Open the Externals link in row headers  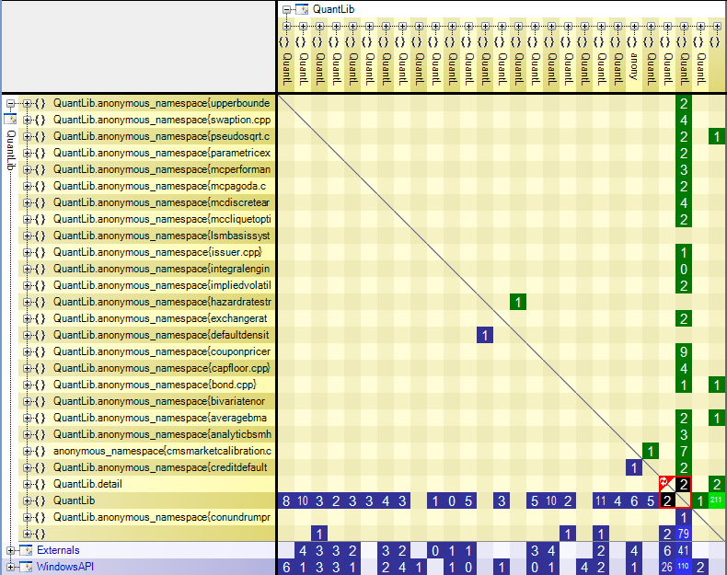tap(58, 550)
